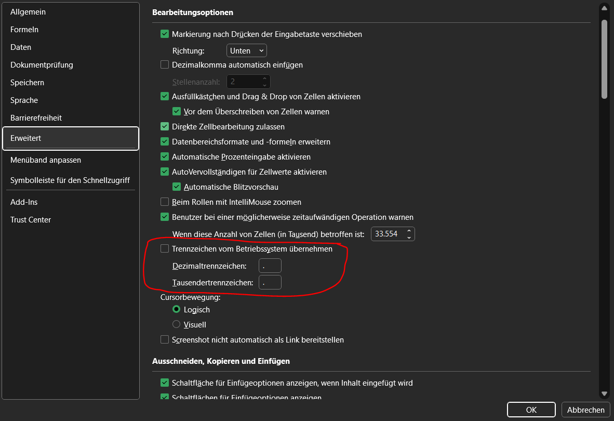Screen dimensions: 614x421
Task: Open the Speichern options category
Action: [x=27, y=82]
